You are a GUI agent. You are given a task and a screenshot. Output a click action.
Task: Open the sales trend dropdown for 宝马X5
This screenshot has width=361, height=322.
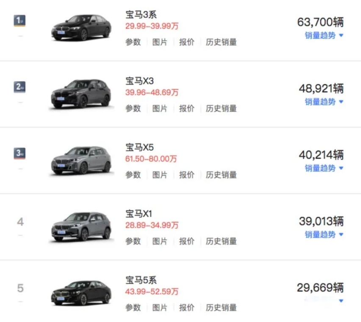pos(323,168)
